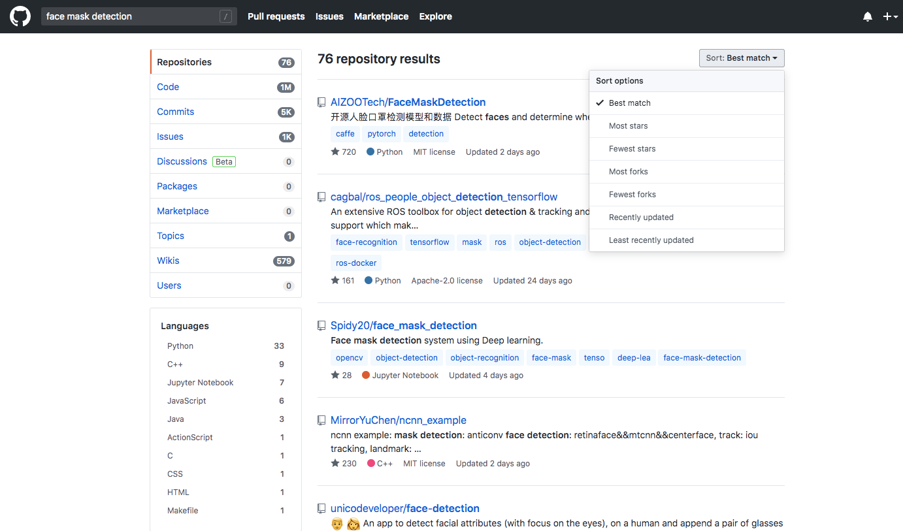903x531 pixels.
Task: Open the face-mask-detection topic tag
Action: point(702,357)
